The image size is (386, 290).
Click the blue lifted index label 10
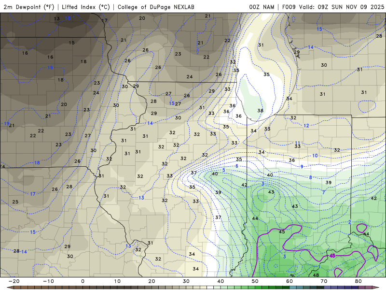(x=315, y=156)
